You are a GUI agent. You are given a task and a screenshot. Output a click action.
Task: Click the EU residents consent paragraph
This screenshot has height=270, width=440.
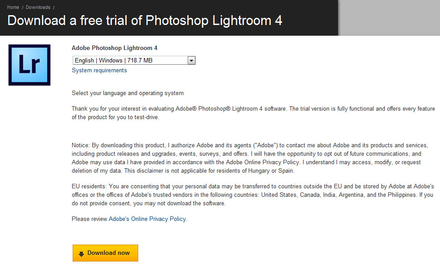pos(253,195)
